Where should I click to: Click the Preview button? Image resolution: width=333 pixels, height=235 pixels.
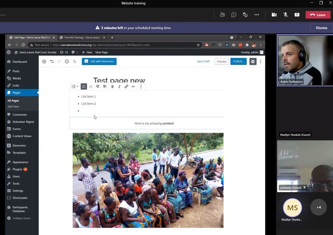pyautogui.click(x=222, y=62)
